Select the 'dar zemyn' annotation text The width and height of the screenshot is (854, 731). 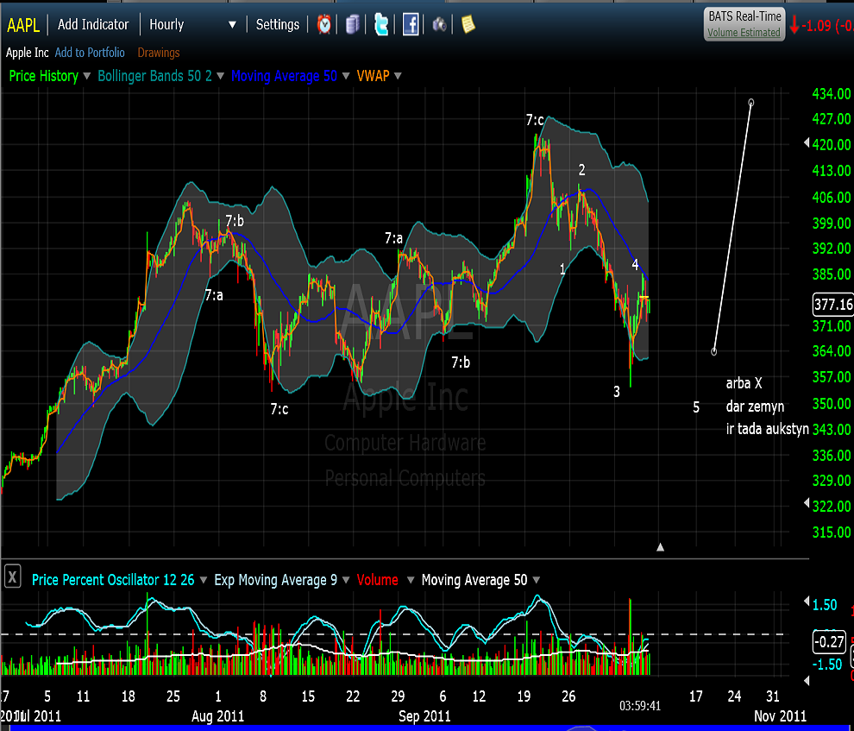click(x=755, y=406)
